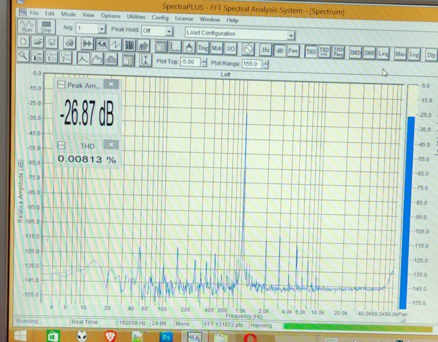Image resolution: width=438 pixels, height=342 pixels.
Task: Select the stepped octave plot icon
Action: point(97,59)
